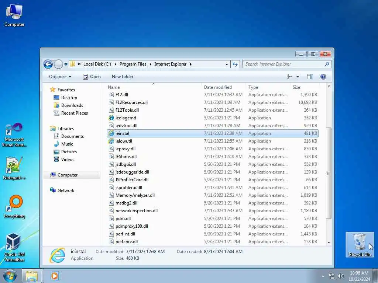Screen dimensions: 378x283
Task: Select the Notepad++ desktop shortcut
Action: click(x=14, y=168)
